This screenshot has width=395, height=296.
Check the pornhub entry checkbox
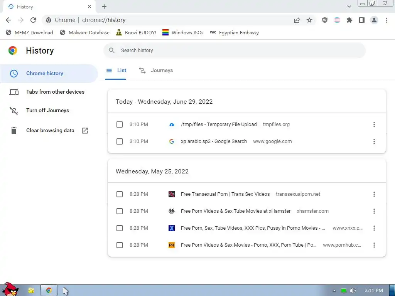(120, 245)
